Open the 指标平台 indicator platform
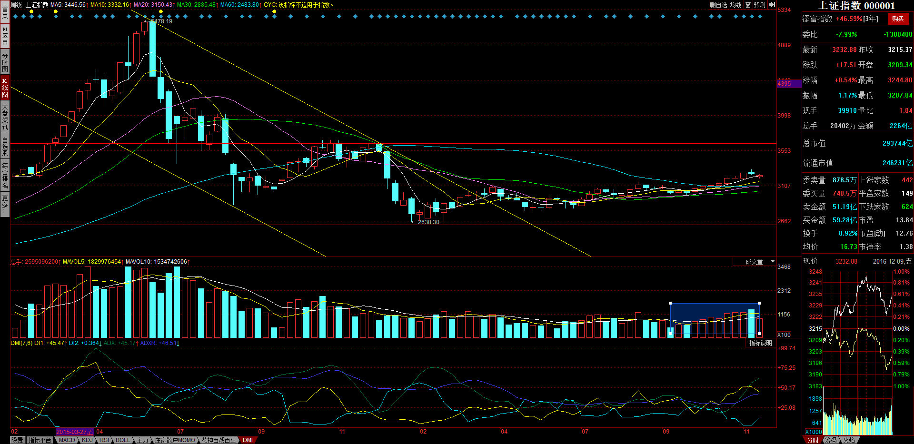Image resolution: width=914 pixels, height=444 pixels. [x=40, y=440]
